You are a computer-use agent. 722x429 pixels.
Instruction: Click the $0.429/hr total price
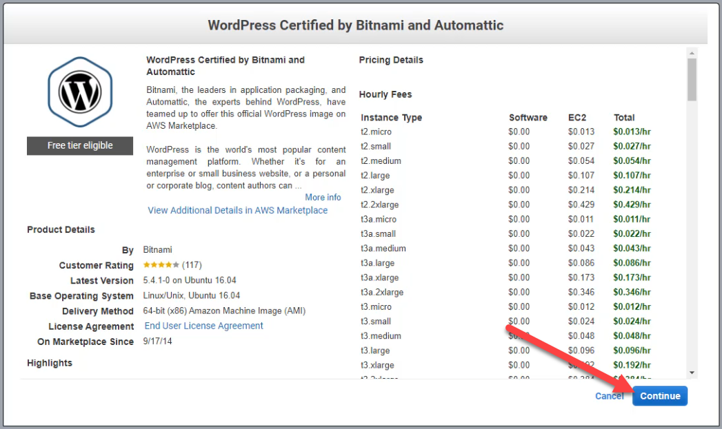pos(632,205)
